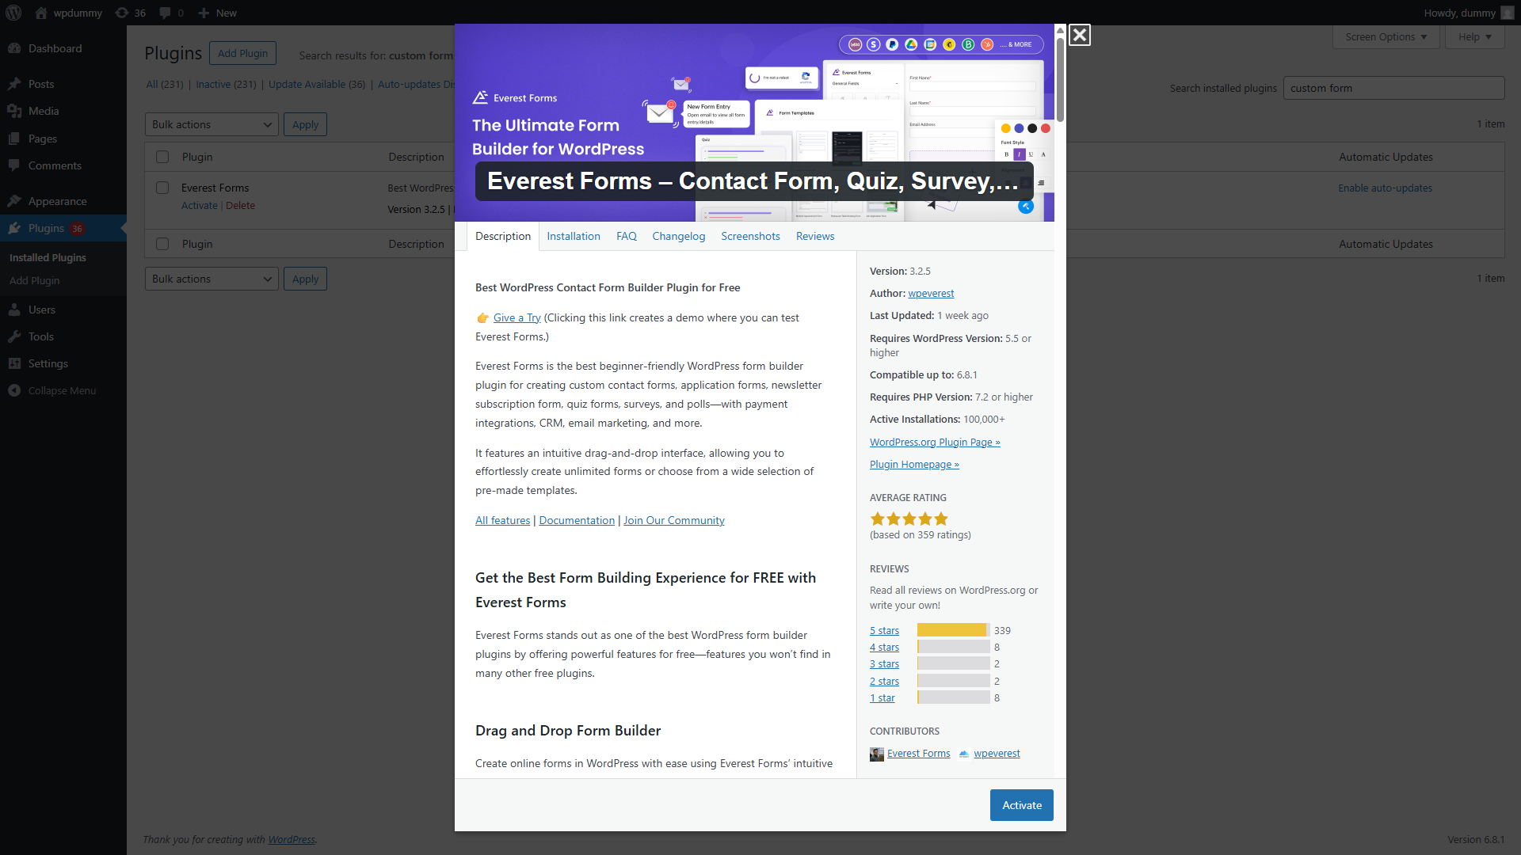Click the average rating stars
1521x855 pixels.
pos(909,519)
